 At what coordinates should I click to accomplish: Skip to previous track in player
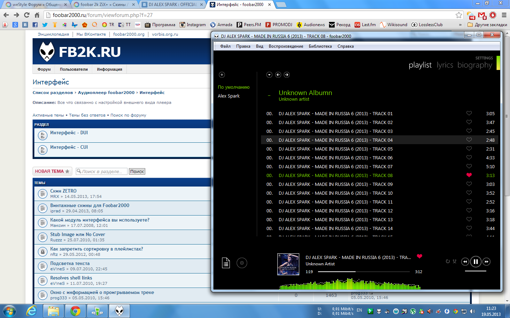tap(465, 262)
